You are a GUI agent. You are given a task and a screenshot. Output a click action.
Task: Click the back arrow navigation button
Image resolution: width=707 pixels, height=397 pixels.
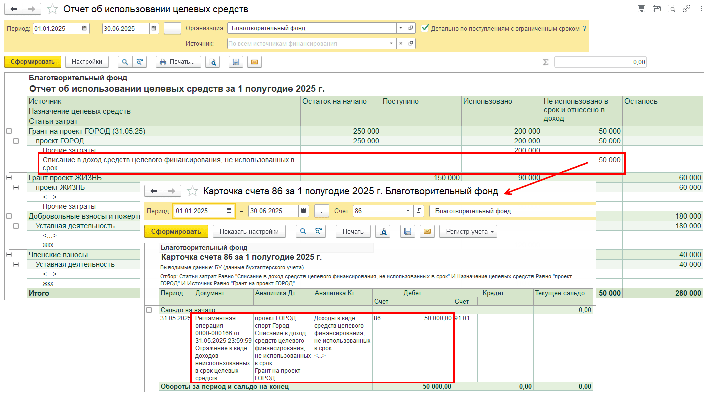pos(14,9)
